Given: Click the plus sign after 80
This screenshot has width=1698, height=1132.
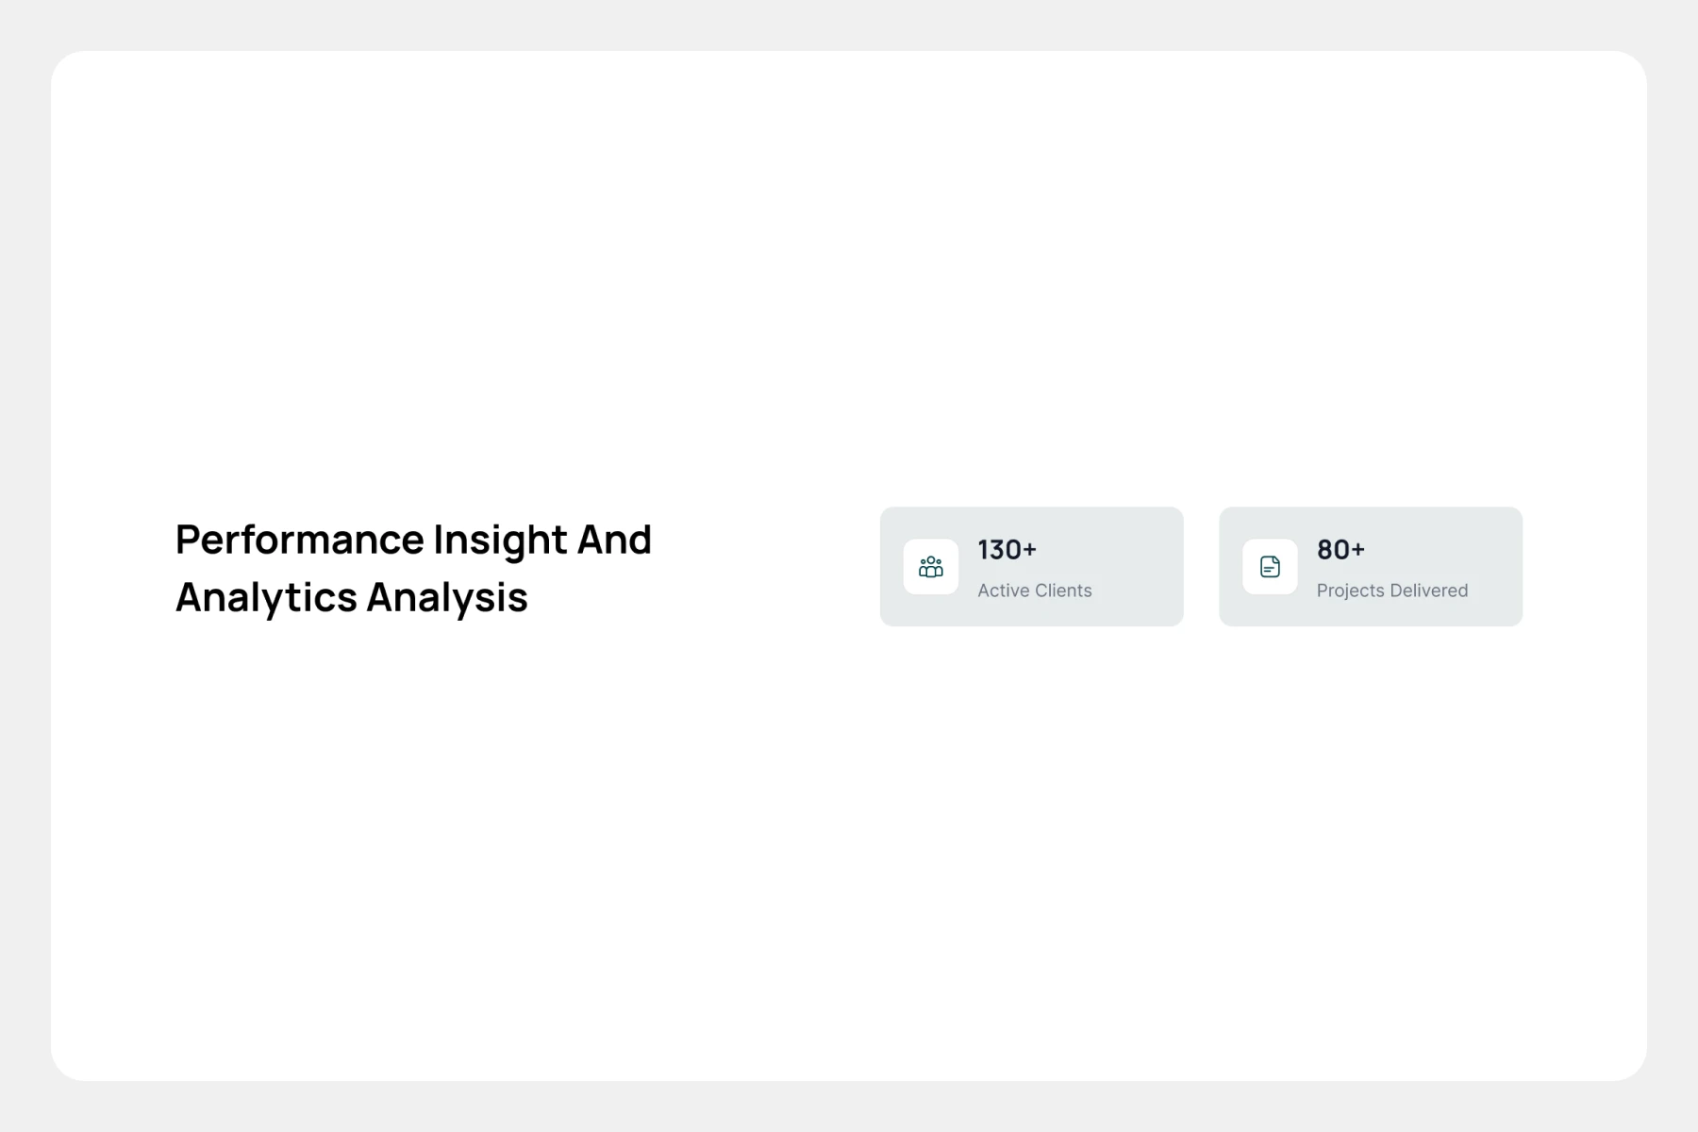Looking at the screenshot, I should click(1357, 550).
